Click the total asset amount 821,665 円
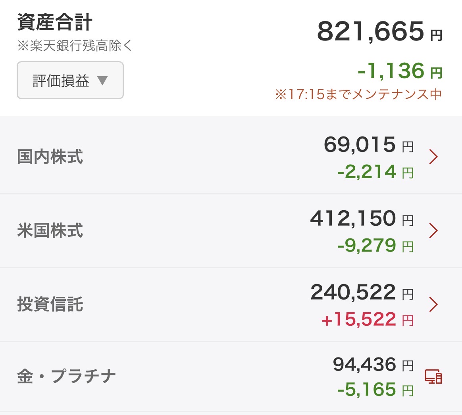The image size is (462, 415). click(379, 32)
